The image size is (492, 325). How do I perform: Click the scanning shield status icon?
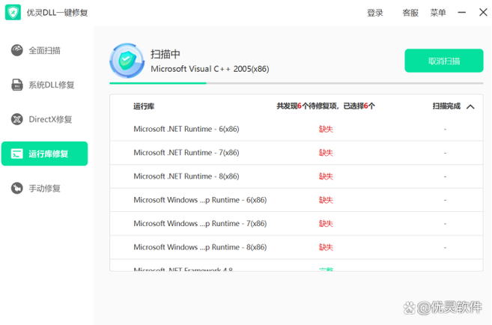[x=127, y=61]
